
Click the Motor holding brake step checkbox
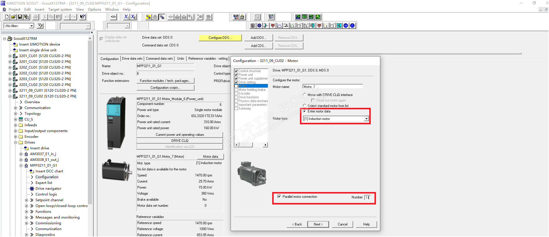point(236,90)
